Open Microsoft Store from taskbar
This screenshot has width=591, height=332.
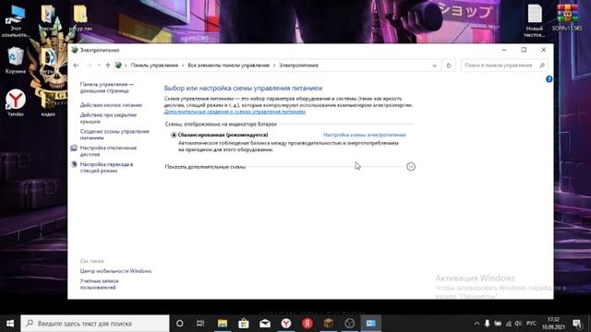(x=244, y=324)
